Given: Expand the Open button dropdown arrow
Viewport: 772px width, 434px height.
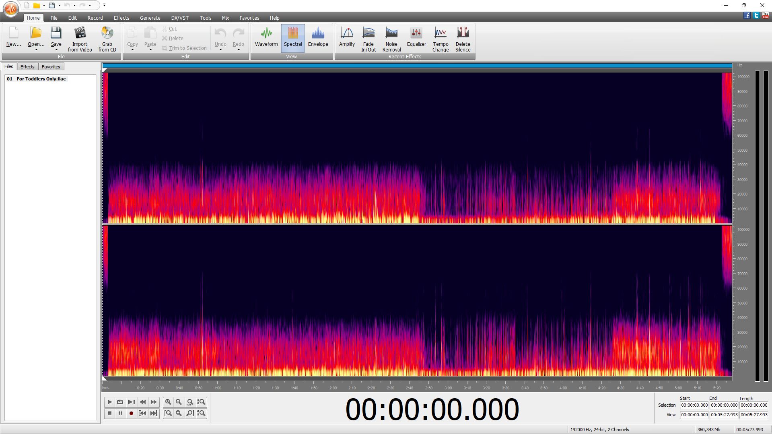Looking at the screenshot, I should 36,50.
